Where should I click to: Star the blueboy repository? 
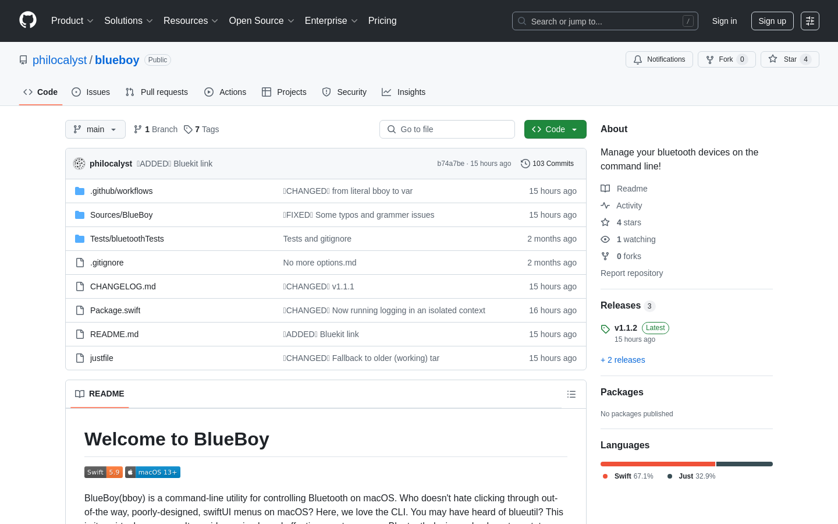(x=790, y=59)
